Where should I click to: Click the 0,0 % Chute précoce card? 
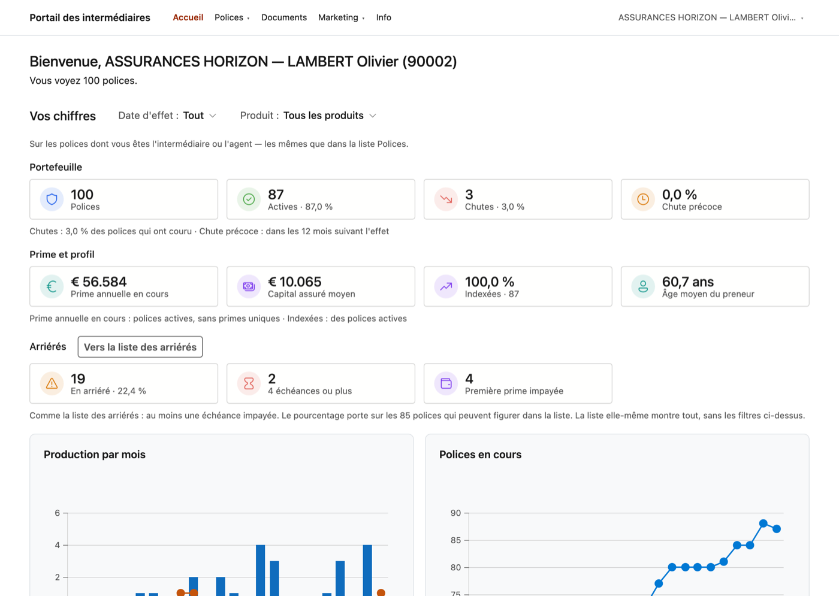[715, 199]
